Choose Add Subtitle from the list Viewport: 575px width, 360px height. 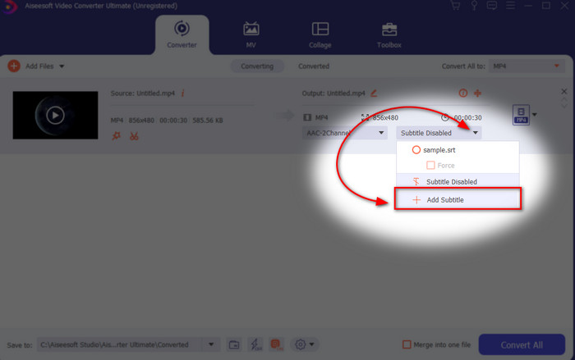tap(458, 198)
